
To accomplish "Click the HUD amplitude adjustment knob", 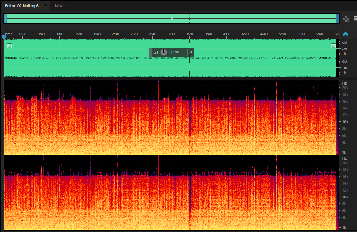I will (x=163, y=52).
